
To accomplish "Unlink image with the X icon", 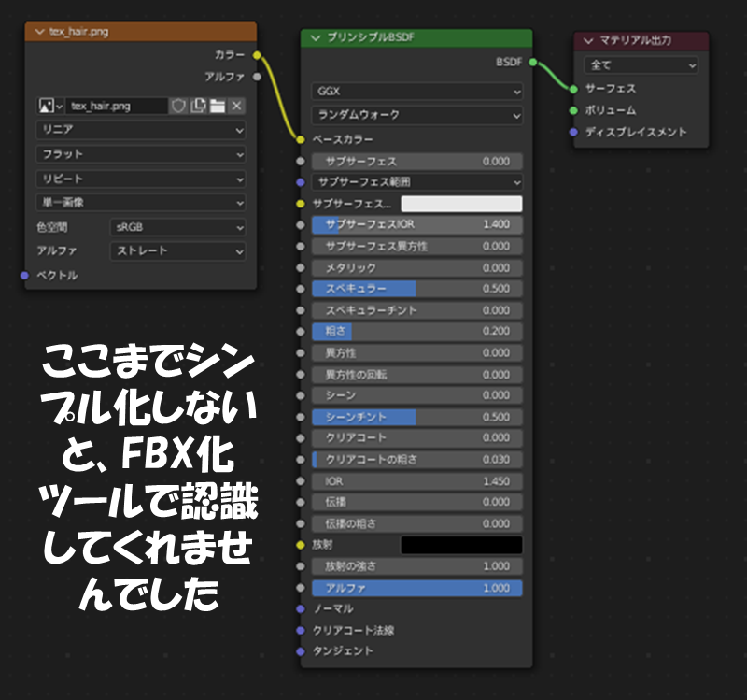I will pyautogui.click(x=236, y=107).
